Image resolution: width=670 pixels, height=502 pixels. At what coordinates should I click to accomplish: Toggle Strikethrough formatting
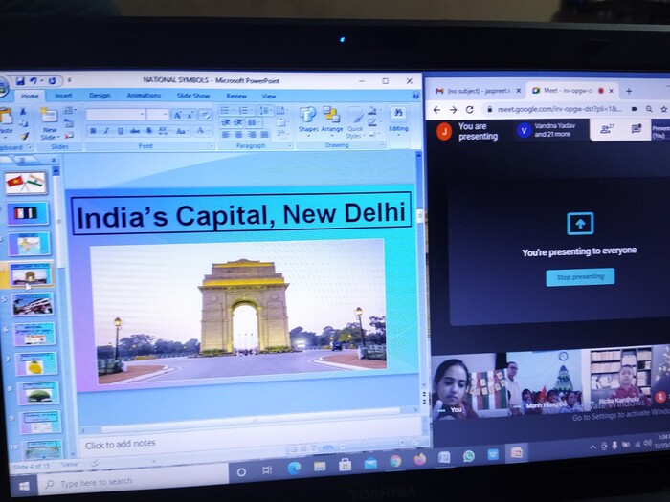135,131
